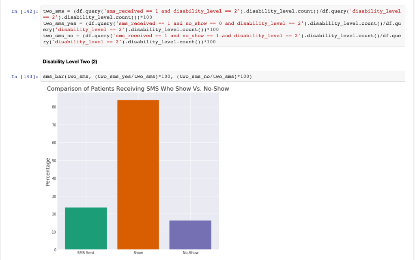
Task: Click the two_sms variable starting cell 142
Action: click(x=53, y=11)
